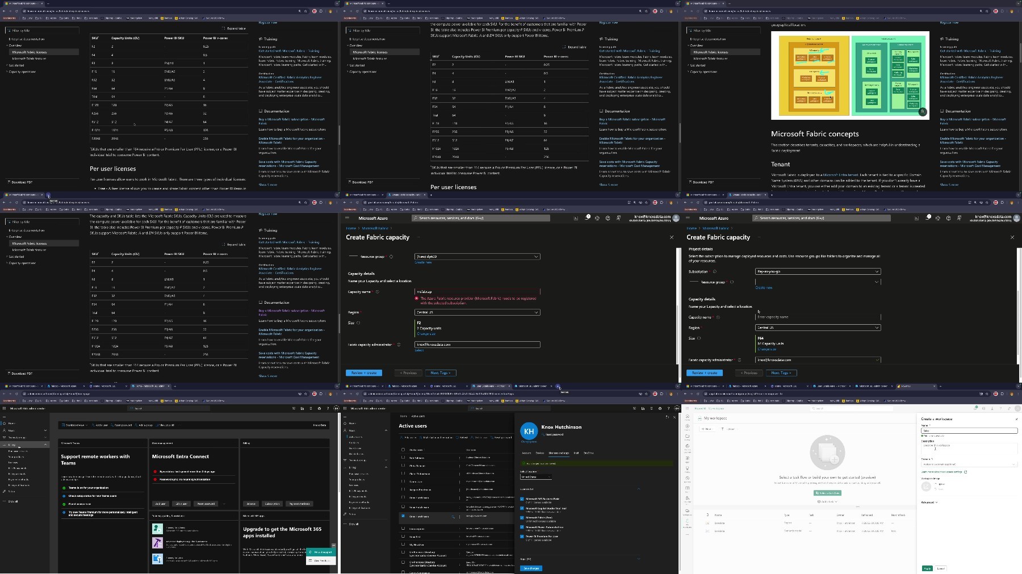
Task: Close Create Fabric capacity blade in F64 window
Action: point(1012,237)
